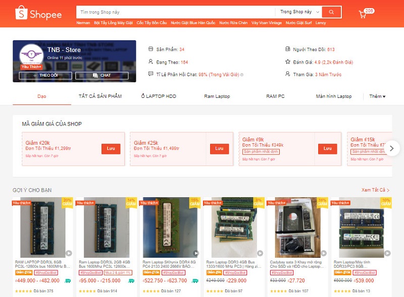This screenshot has height=297, width=404.
Task: Open the RAM Laptop DDR3L 8GB product thumbnail
Action: 43,227
